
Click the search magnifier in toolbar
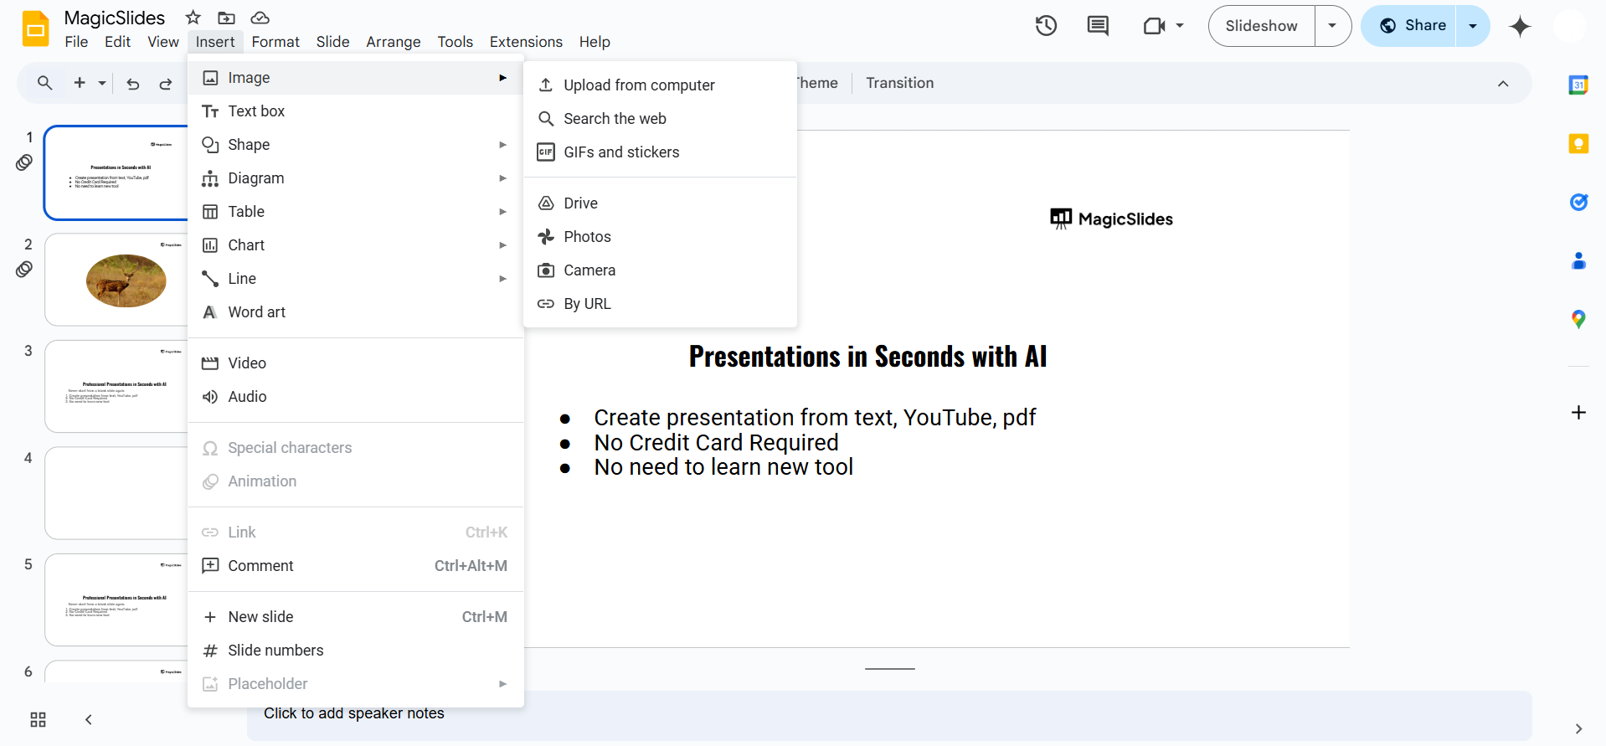coord(45,83)
